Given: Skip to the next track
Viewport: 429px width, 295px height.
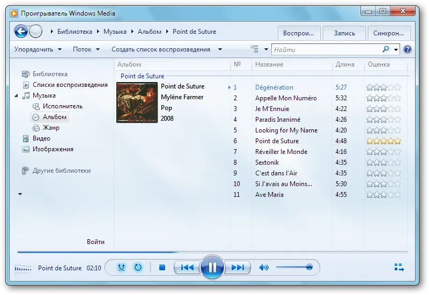Looking at the screenshot, I should coord(238,267).
